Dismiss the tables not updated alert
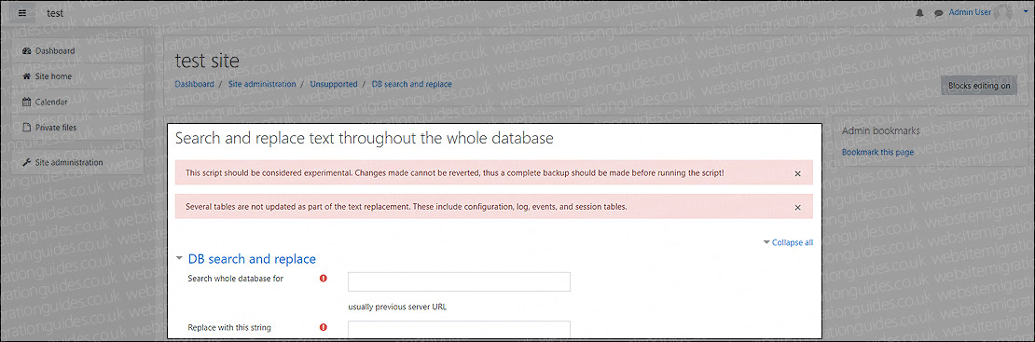 tap(797, 207)
